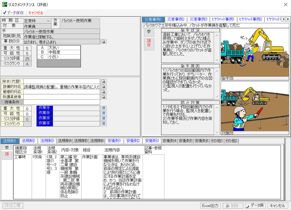Image resolution: width=291 pixels, height=210 pixels.
Task: Open the 安衛則1 tab
Action: coord(114,141)
